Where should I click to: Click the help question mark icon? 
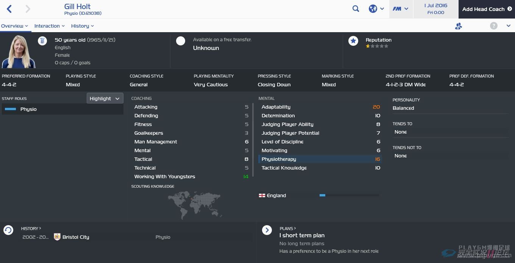click(494, 26)
